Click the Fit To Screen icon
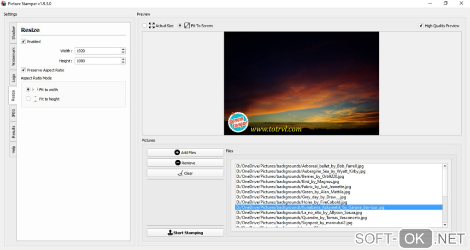This screenshot has height=250, width=470. (187, 25)
